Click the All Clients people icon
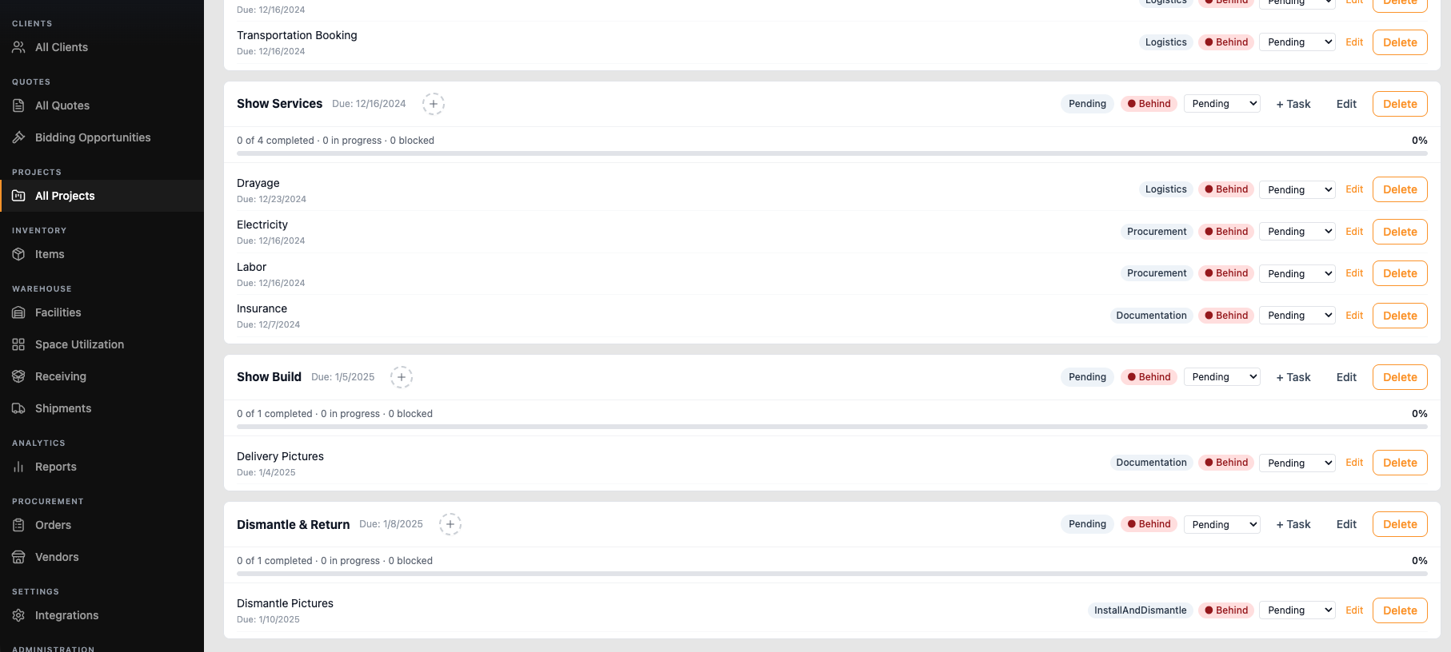 18,47
